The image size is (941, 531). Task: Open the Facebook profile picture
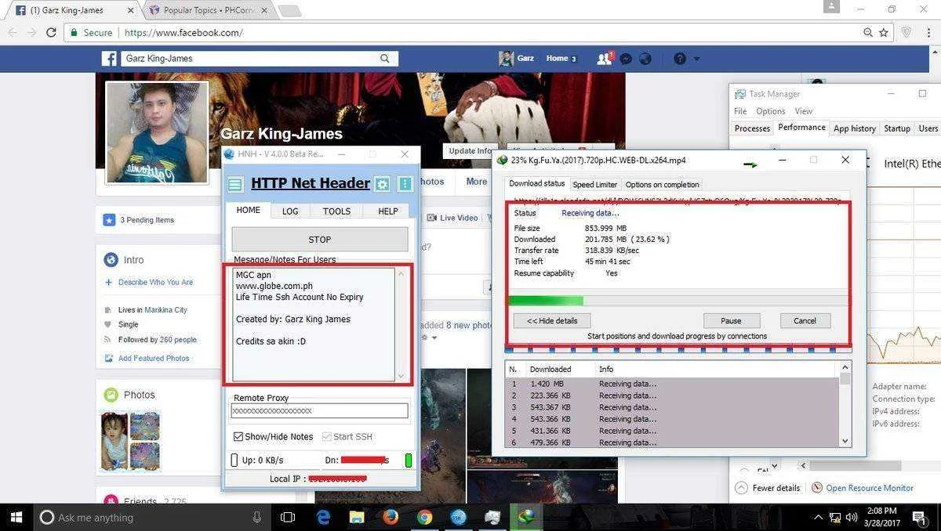click(157, 132)
